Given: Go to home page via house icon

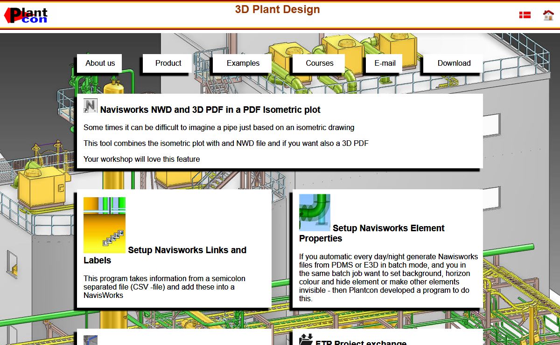Looking at the screenshot, I should pos(548,15).
